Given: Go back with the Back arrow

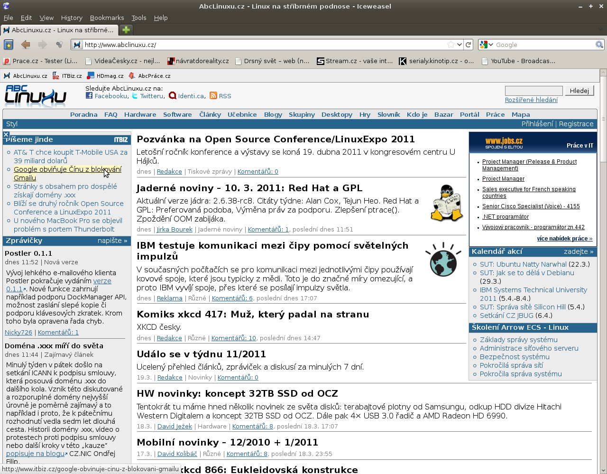Looking at the screenshot, I should (x=26, y=45).
